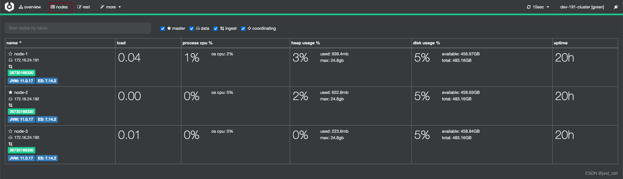Uncheck the master nodes checkbox
The image size is (623, 179).
163,28
